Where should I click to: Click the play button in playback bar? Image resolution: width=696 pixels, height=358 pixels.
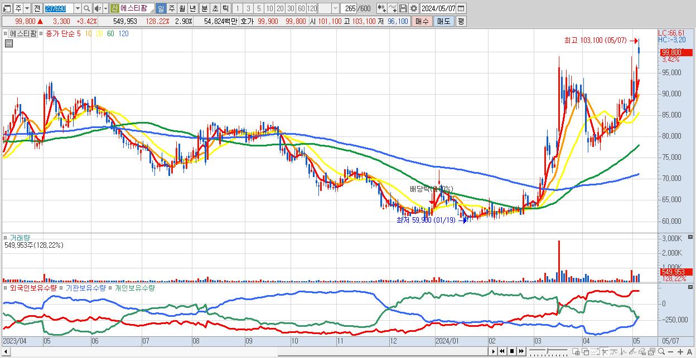pos(494,351)
